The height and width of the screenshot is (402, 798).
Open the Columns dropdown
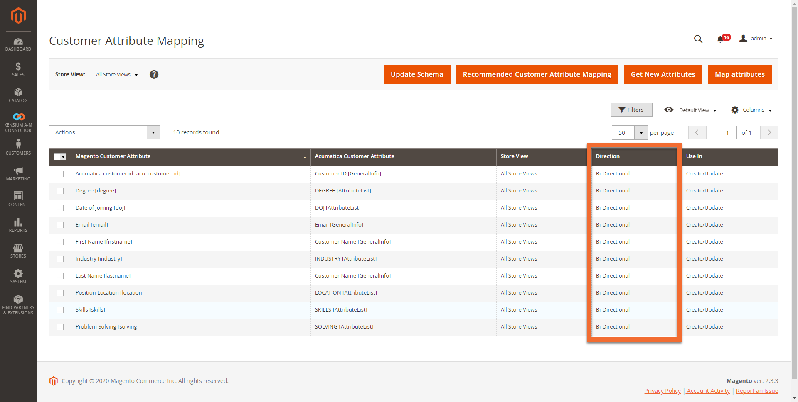[x=751, y=110]
